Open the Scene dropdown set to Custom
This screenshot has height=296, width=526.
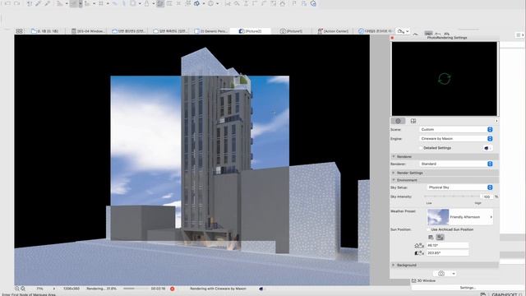(456, 130)
